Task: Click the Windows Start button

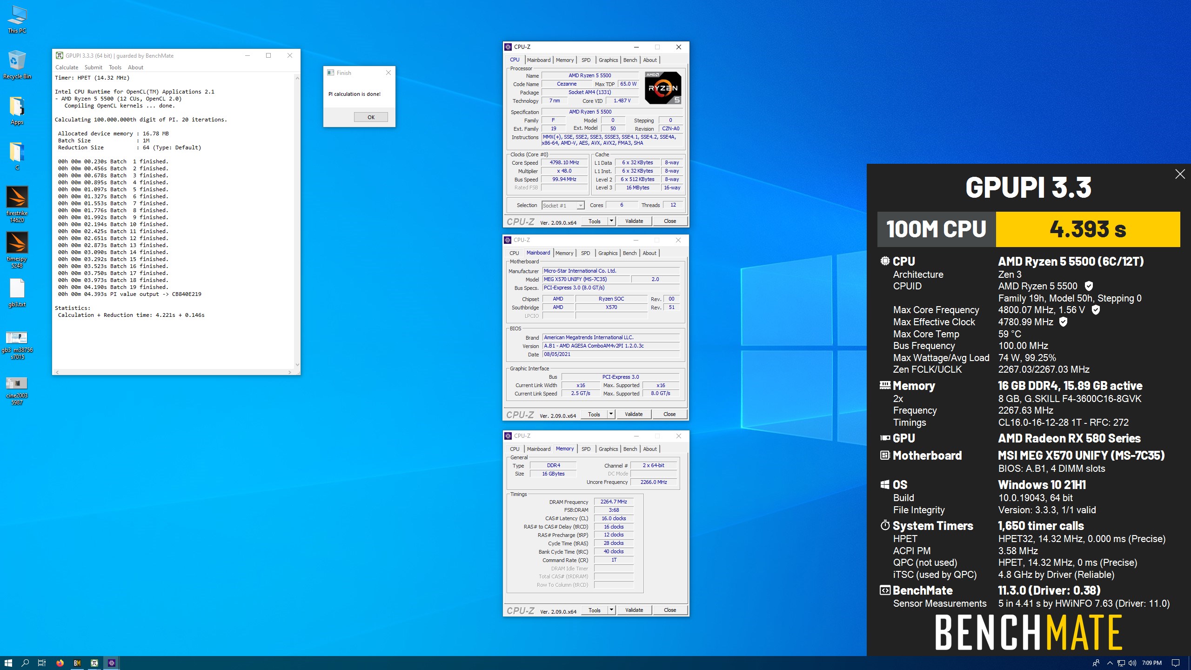Action: pyautogui.click(x=8, y=663)
